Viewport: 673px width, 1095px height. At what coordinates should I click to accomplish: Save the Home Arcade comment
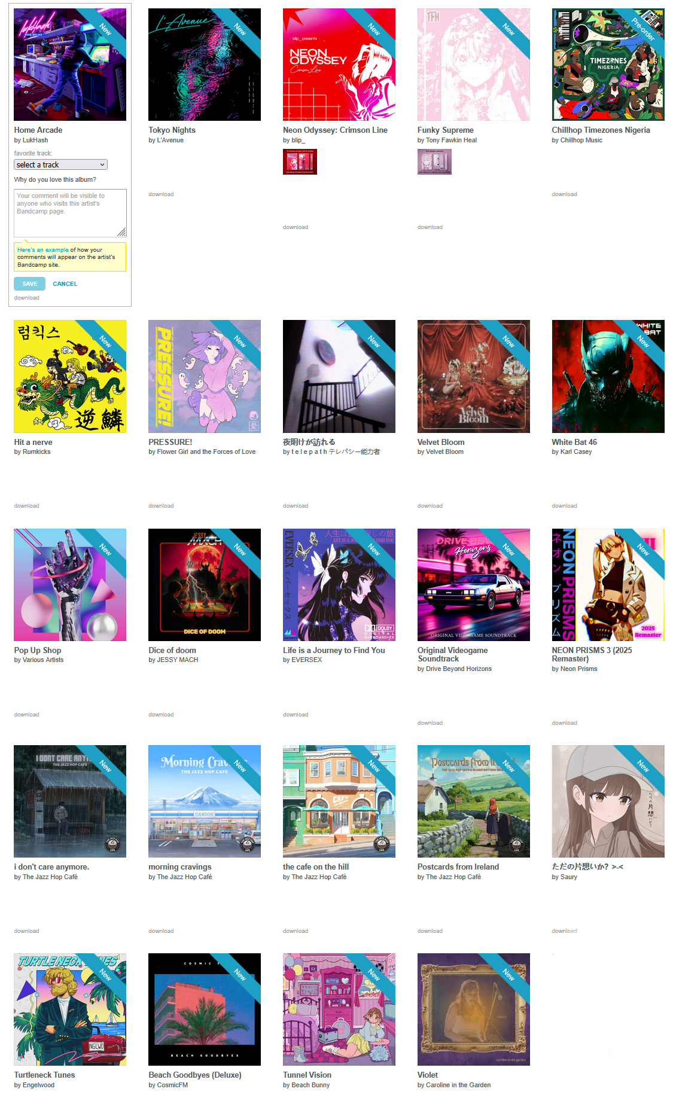coord(30,284)
